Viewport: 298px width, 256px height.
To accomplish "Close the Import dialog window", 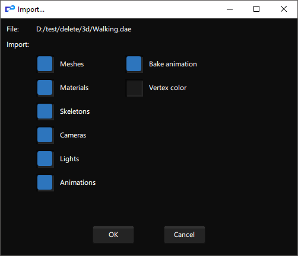I will point(284,9).
